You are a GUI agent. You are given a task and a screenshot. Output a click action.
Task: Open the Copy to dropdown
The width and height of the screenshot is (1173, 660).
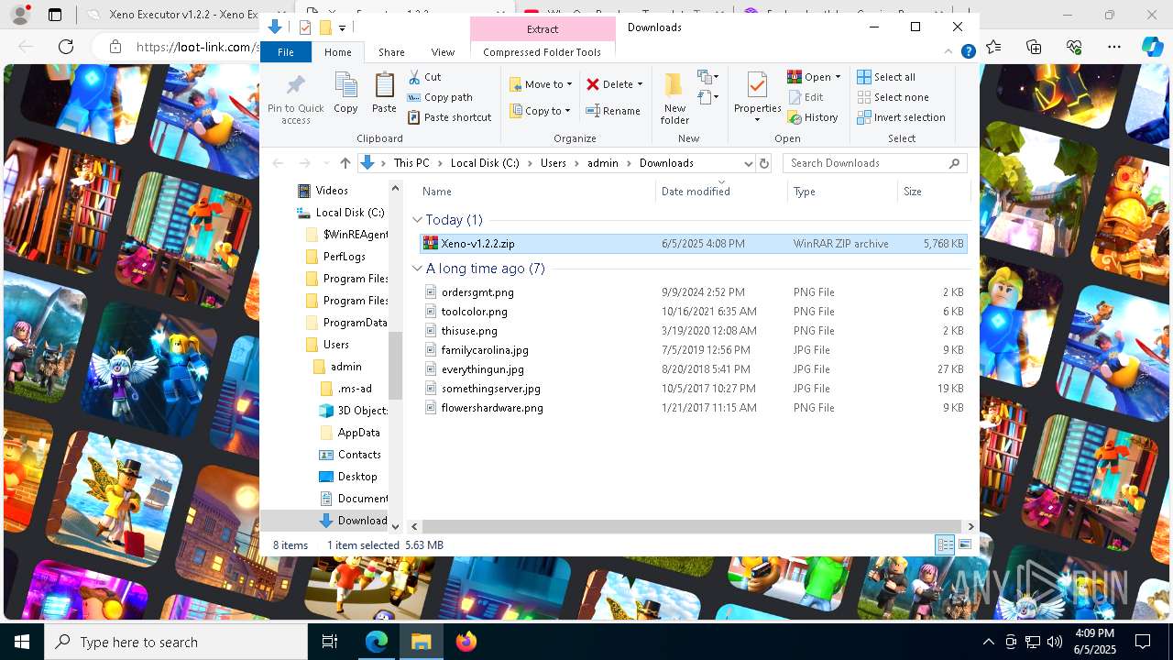pos(541,111)
